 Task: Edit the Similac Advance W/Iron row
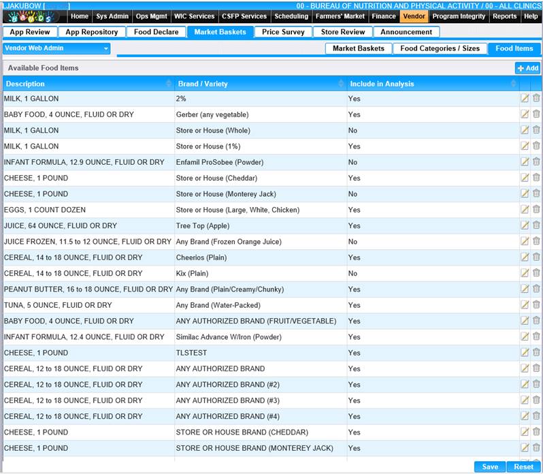(x=525, y=337)
